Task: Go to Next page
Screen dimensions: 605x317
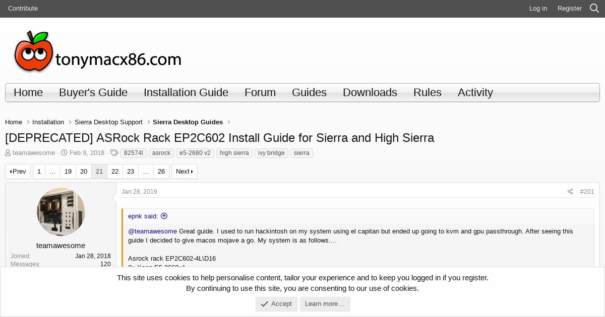Action: (x=185, y=172)
